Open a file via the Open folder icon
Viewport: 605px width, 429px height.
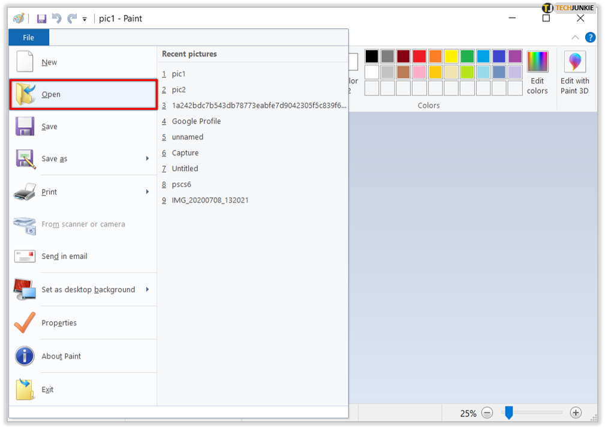pyautogui.click(x=25, y=95)
